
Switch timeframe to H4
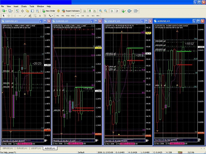(x=83, y=16)
